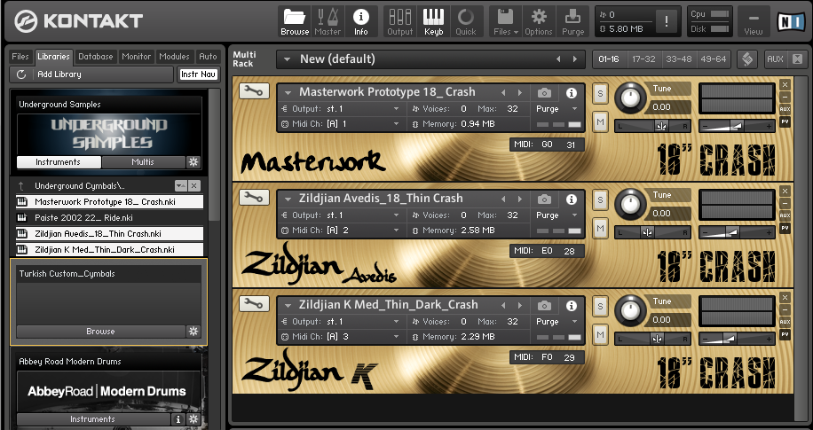Image resolution: width=813 pixels, height=430 pixels.
Task: Open the Quick-load browser
Action: pyautogui.click(x=466, y=22)
